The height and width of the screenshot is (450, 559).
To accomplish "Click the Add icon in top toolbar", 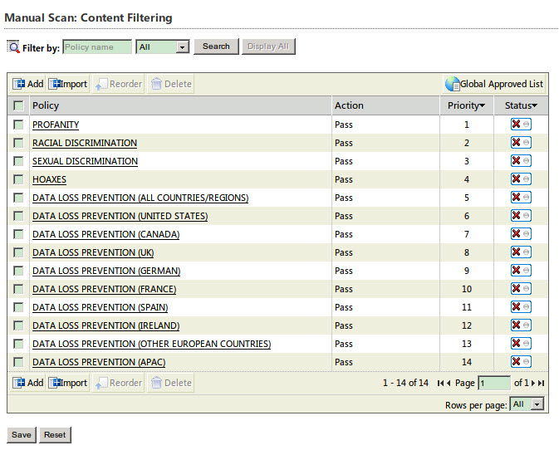I will pyautogui.click(x=19, y=84).
